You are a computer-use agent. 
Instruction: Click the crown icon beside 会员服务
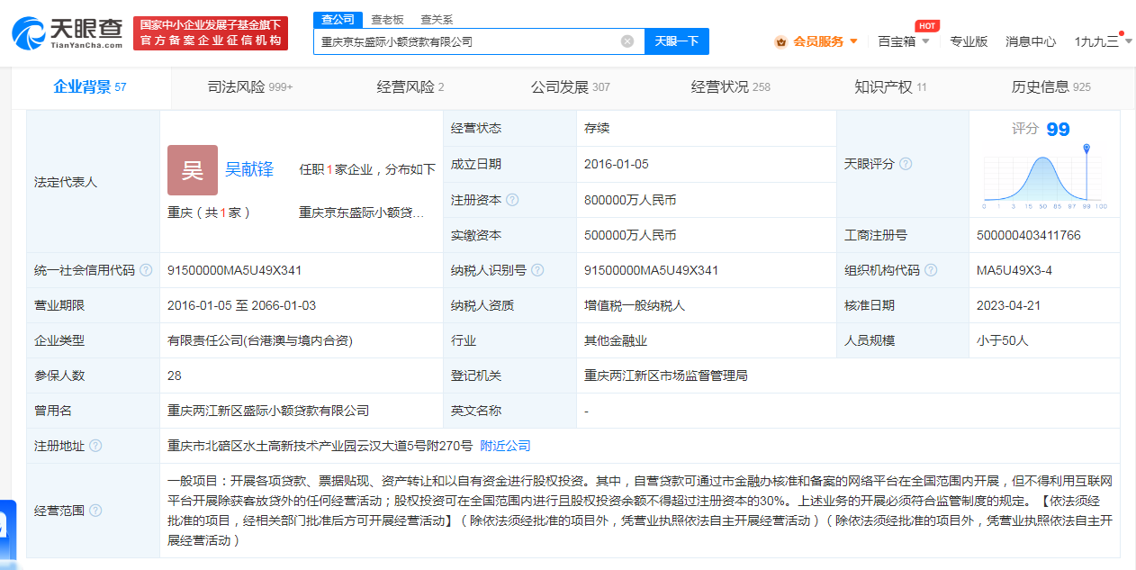coord(780,41)
